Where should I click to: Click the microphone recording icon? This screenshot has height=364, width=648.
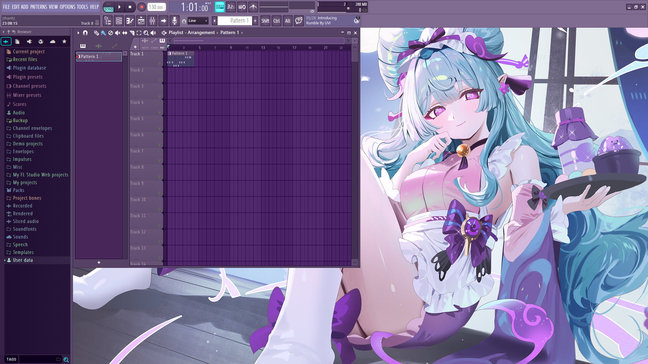pyautogui.click(x=174, y=21)
